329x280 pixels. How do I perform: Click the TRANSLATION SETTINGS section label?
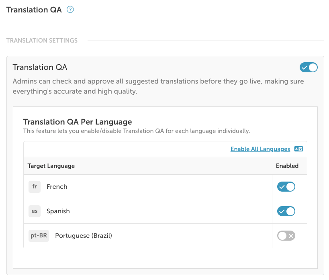42,41
